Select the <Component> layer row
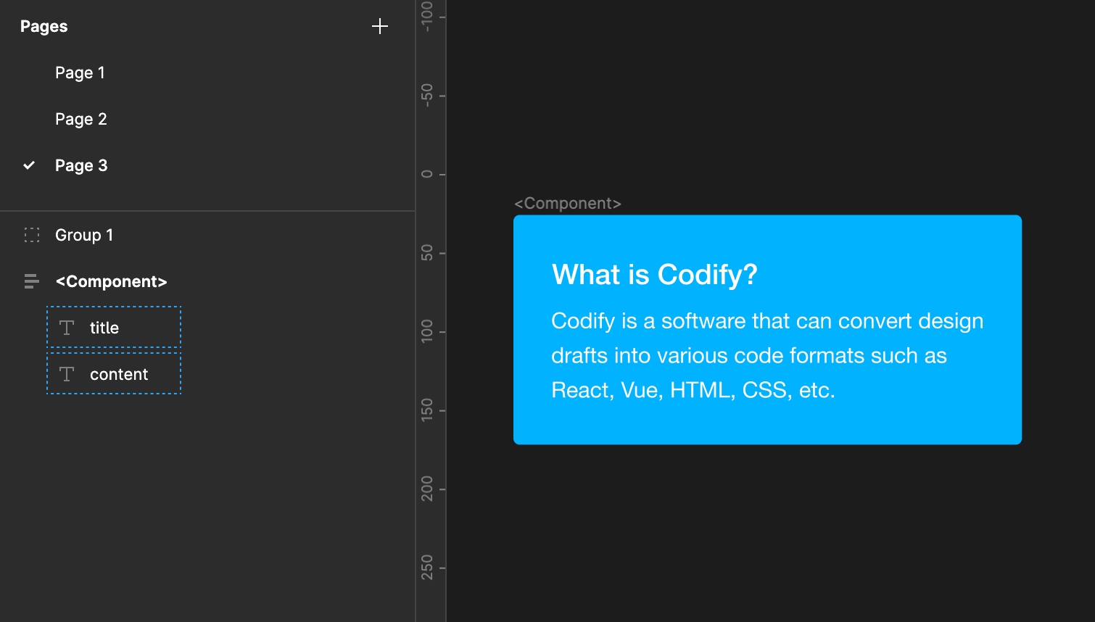 click(111, 281)
